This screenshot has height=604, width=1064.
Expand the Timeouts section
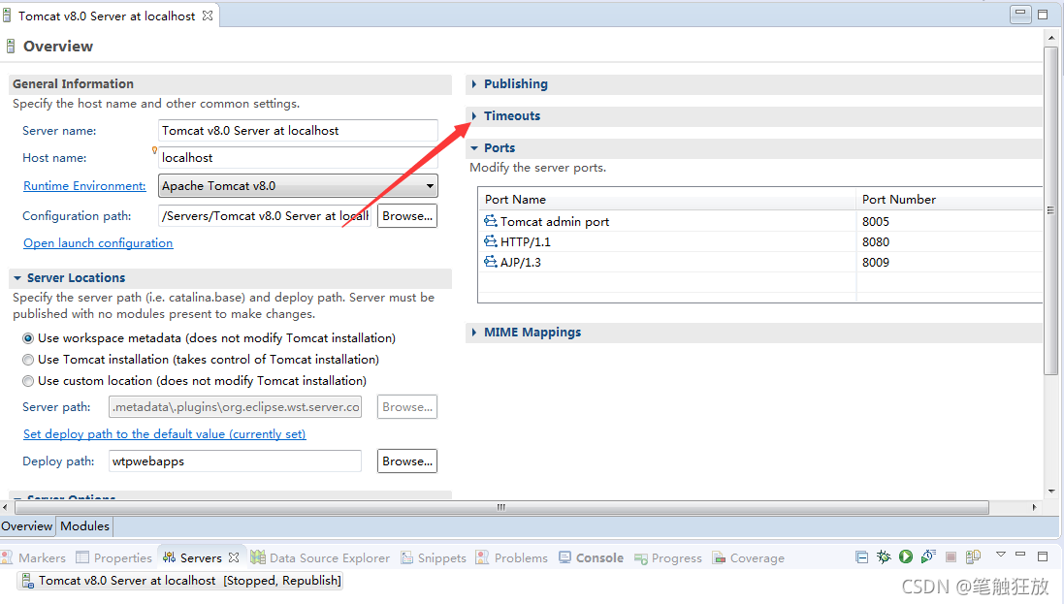(474, 116)
